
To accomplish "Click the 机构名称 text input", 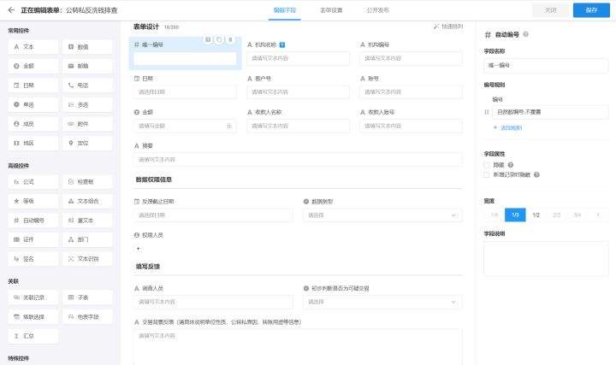I will point(299,58).
